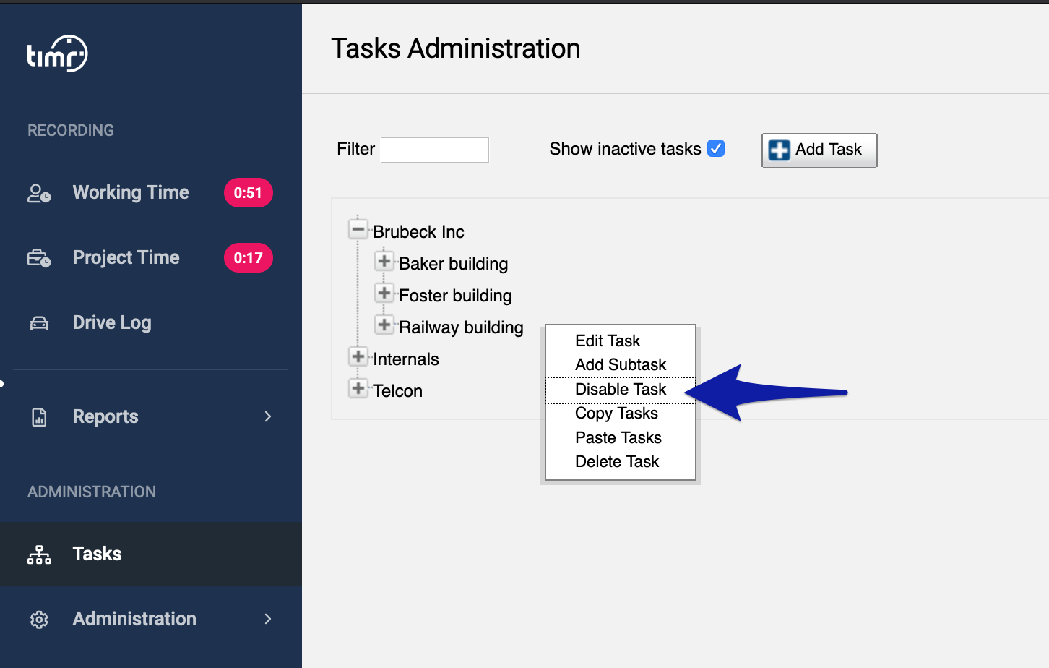Select Telcon task label
Image resolution: width=1049 pixels, height=668 pixels.
tap(397, 391)
